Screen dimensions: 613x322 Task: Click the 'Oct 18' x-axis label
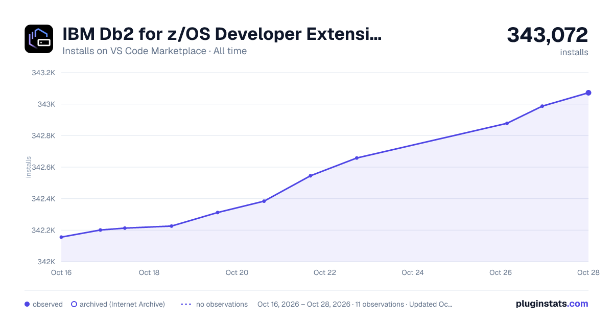(149, 272)
